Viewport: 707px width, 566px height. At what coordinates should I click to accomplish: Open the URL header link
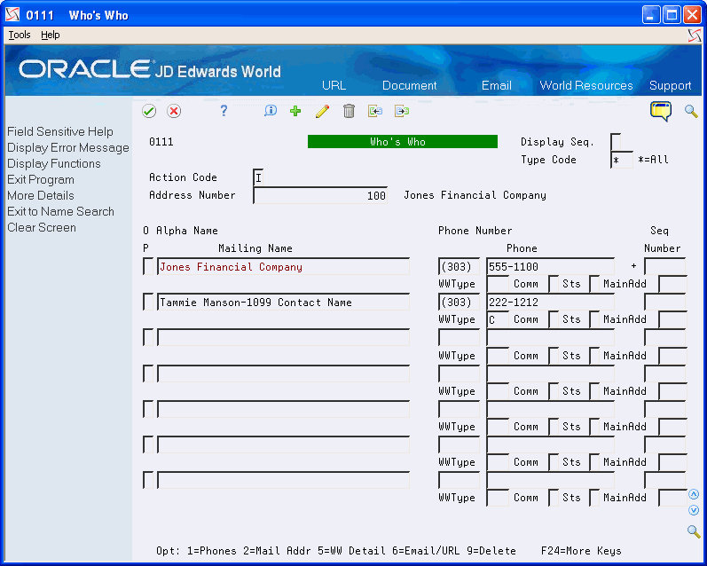pos(334,85)
